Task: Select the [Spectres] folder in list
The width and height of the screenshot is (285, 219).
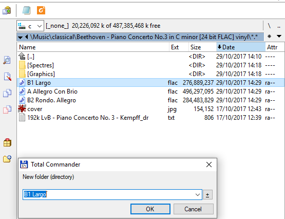Action: point(41,65)
